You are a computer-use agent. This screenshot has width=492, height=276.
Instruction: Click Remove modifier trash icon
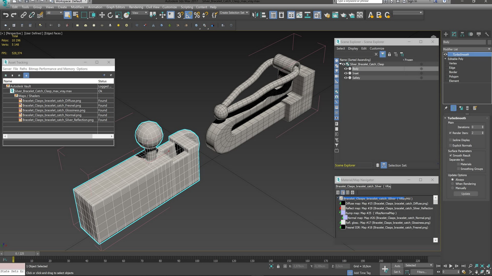tap(467, 108)
